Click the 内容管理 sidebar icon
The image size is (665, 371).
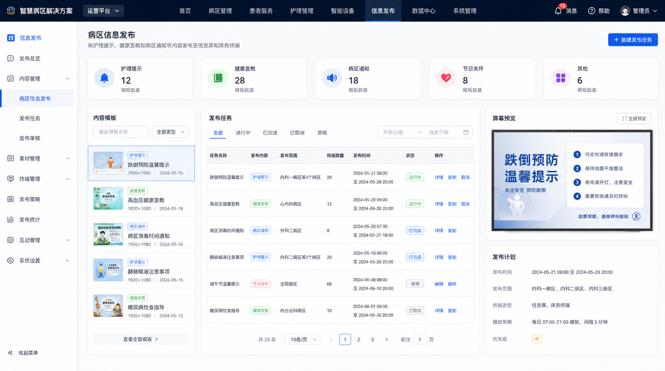(x=10, y=79)
